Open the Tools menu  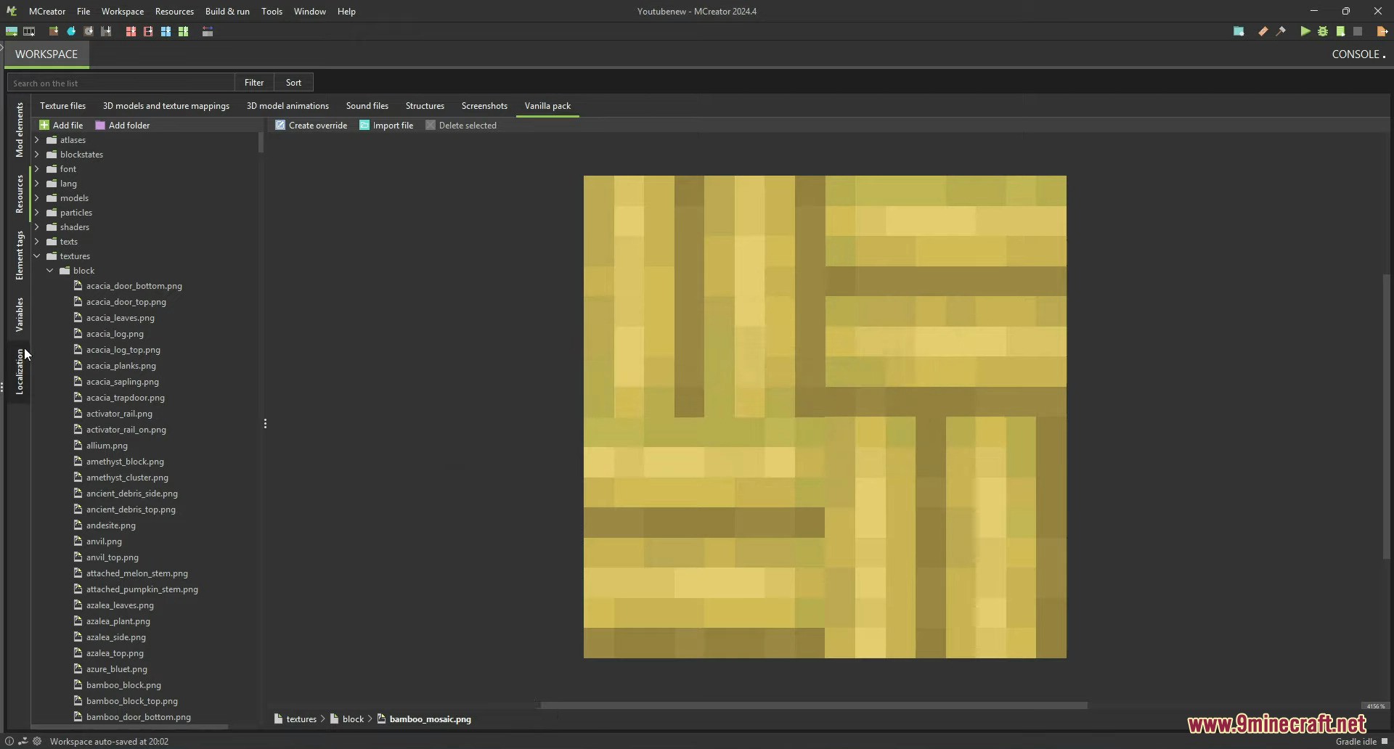pyautogui.click(x=272, y=11)
